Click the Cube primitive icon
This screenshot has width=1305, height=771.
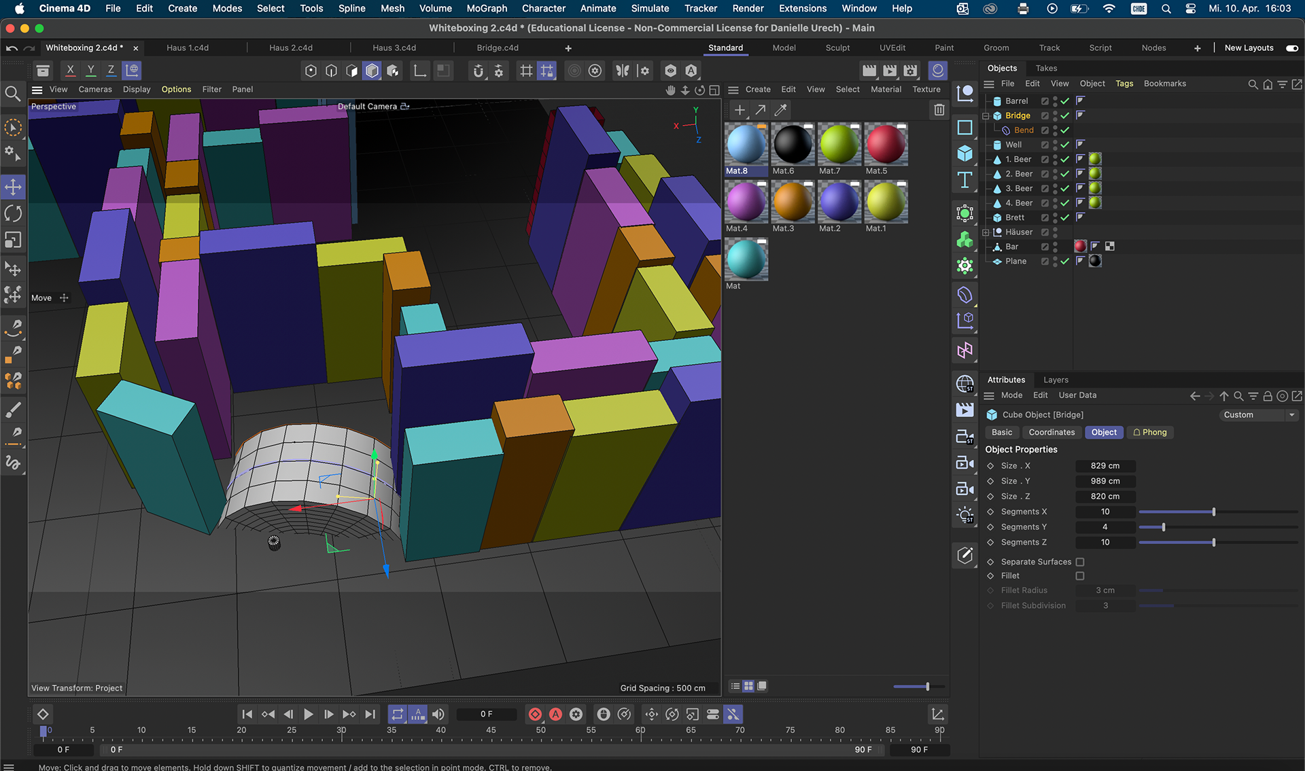(964, 154)
